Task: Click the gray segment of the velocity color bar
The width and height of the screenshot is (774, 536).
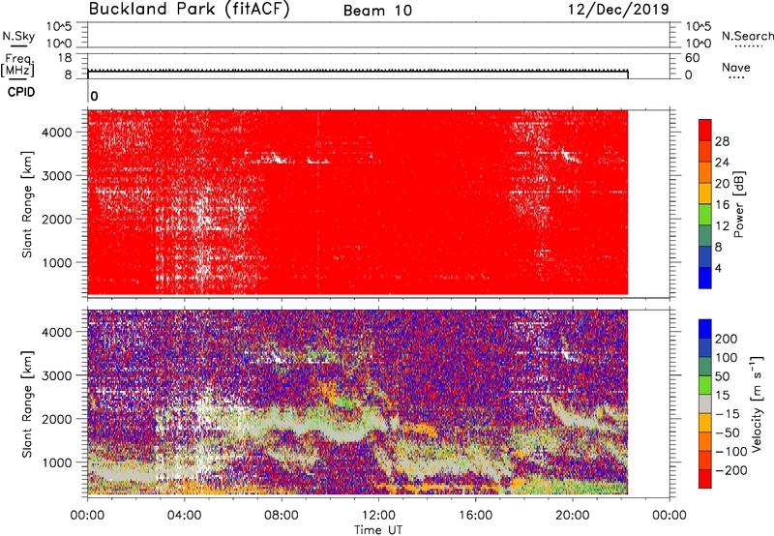Action: tap(705, 403)
